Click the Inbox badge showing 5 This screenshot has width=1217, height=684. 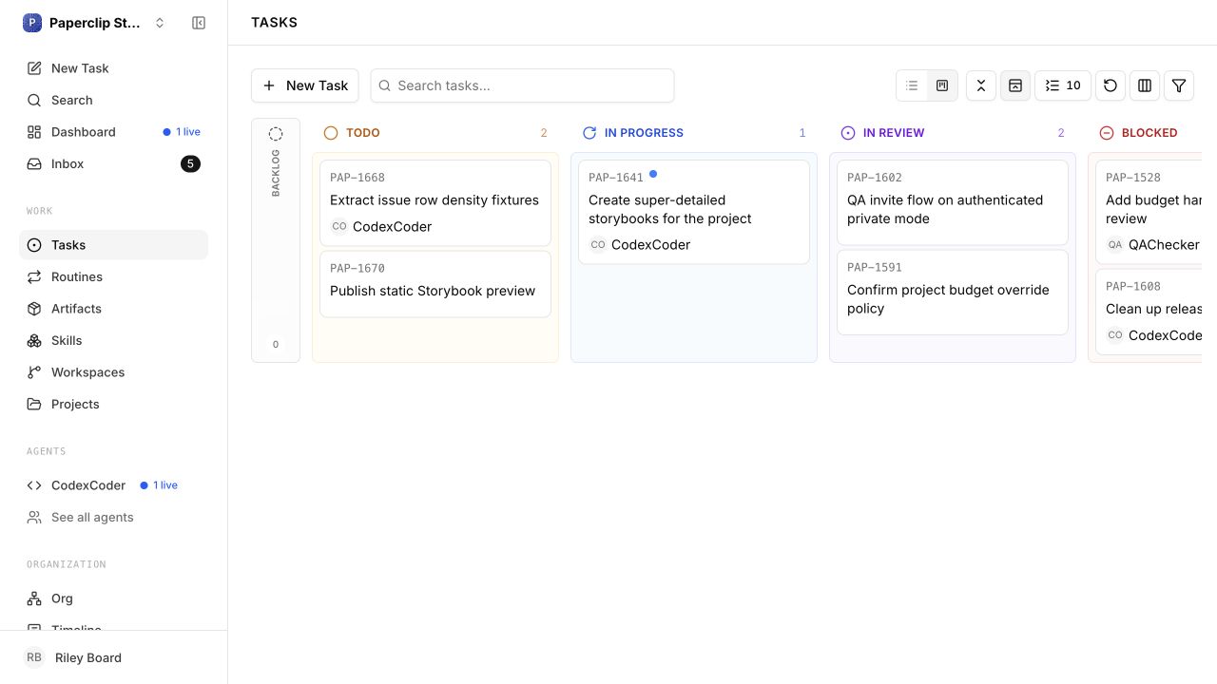tap(190, 163)
